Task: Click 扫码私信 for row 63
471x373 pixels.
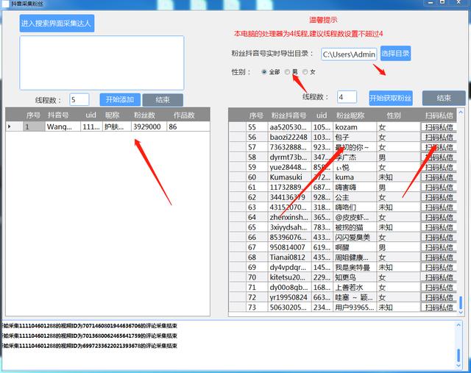Action: coord(439,207)
